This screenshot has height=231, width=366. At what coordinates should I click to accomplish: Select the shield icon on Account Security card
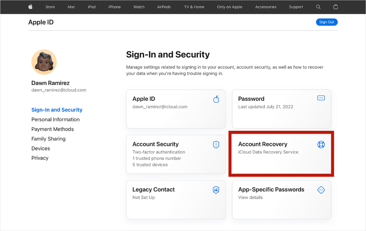coord(216,144)
